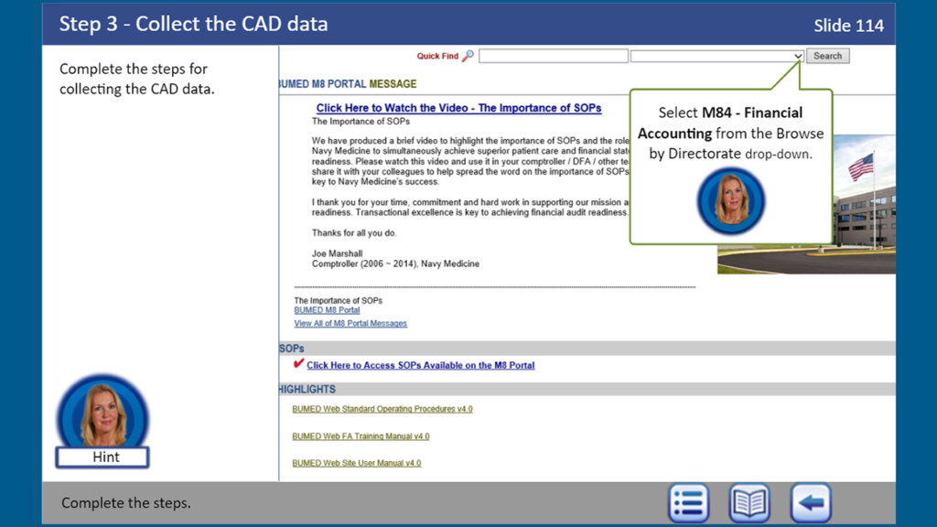Open BUMED Web Standard Operating Procedures v4.0
Screen dimensions: 937x527
tap(382, 409)
